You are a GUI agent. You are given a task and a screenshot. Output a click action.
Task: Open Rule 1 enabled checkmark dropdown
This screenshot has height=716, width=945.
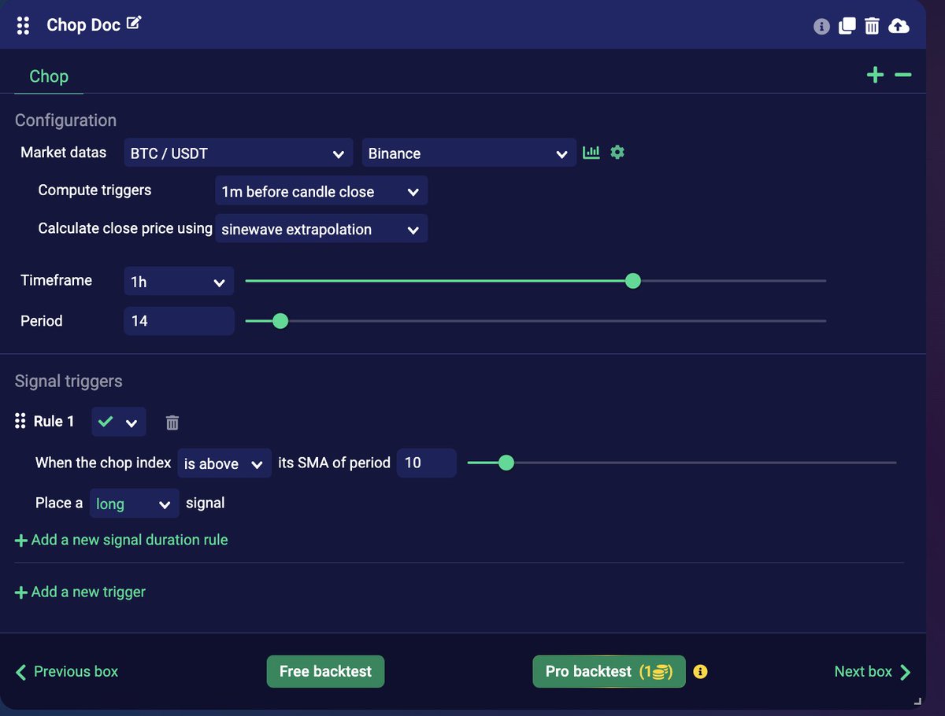click(119, 422)
